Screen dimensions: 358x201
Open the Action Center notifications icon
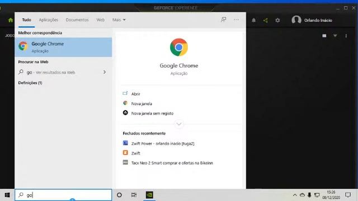348,195
